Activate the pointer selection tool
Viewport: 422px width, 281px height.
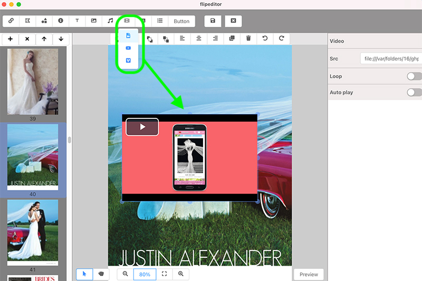coord(84,274)
